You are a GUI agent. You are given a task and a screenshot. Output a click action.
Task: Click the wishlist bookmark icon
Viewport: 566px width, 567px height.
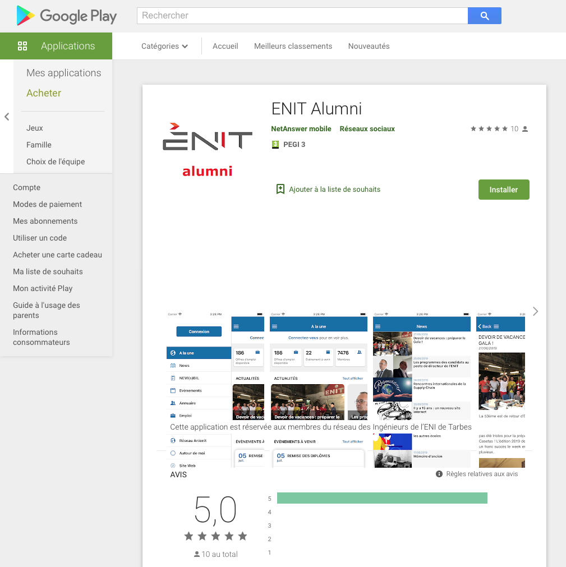280,189
